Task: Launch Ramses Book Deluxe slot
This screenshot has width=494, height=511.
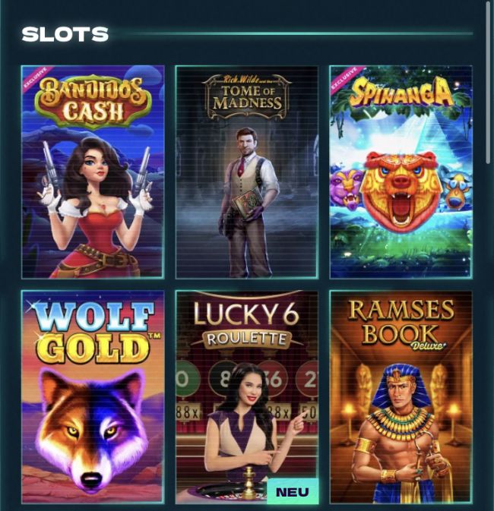Action: pos(401,397)
